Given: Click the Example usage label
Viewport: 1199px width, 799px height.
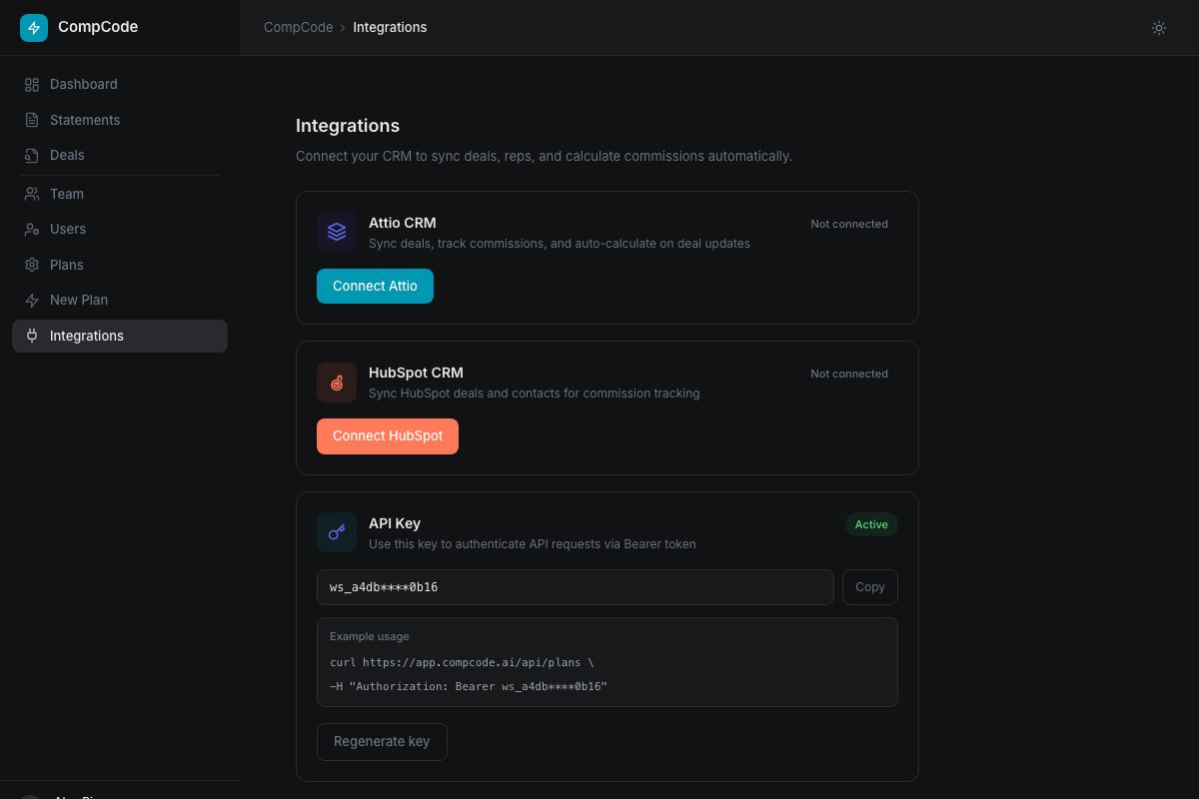Looking at the screenshot, I should [x=370, y=636].
